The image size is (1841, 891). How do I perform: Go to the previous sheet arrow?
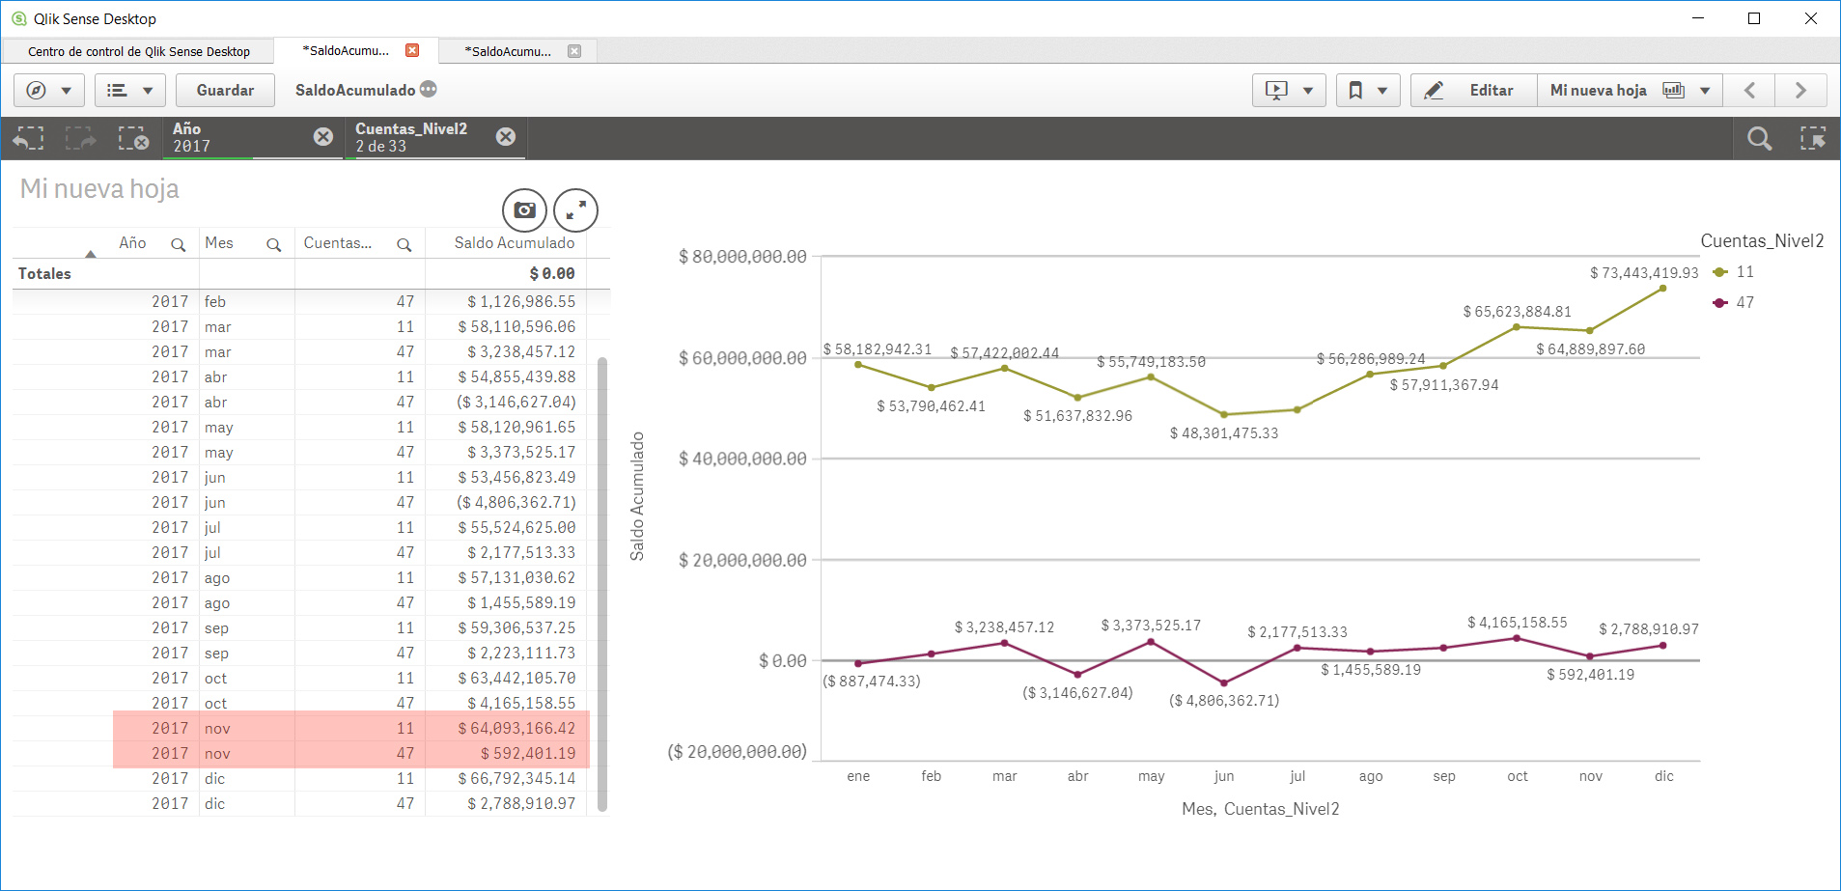pos(1749,90)
